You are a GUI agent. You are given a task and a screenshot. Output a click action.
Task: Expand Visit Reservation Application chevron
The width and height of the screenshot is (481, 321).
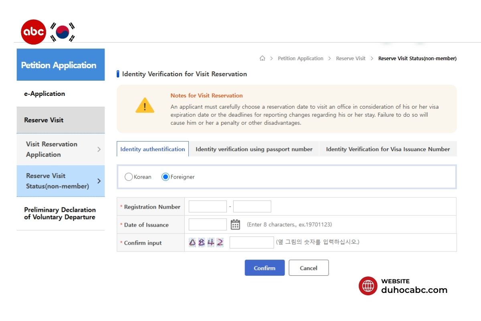pyautogui.click(x=99, y=149)
